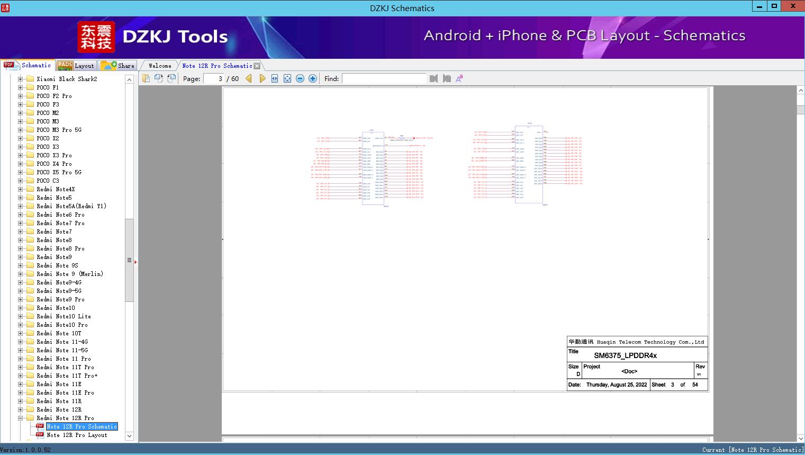The image size is (805, 455).
Task: Expand the Xiaomi Black Shark2 tree node
Action: pyautogui.click(x=20, y=79)
